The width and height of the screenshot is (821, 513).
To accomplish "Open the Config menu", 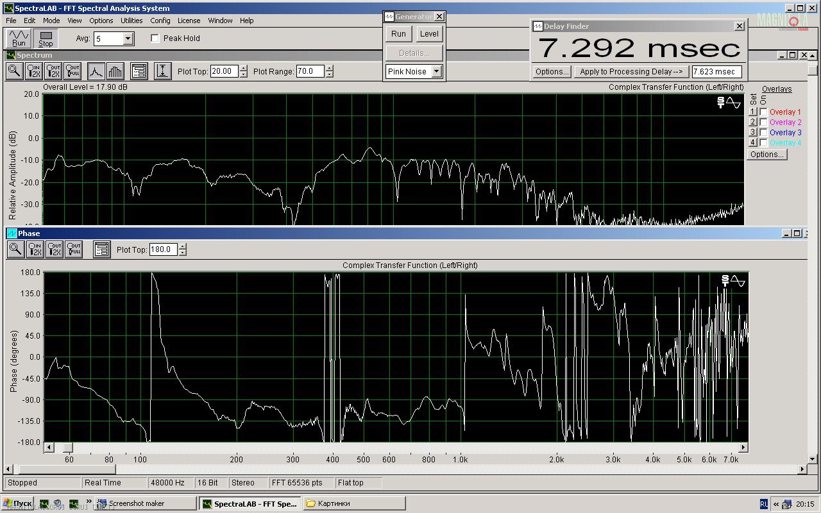I will point(160,21).
